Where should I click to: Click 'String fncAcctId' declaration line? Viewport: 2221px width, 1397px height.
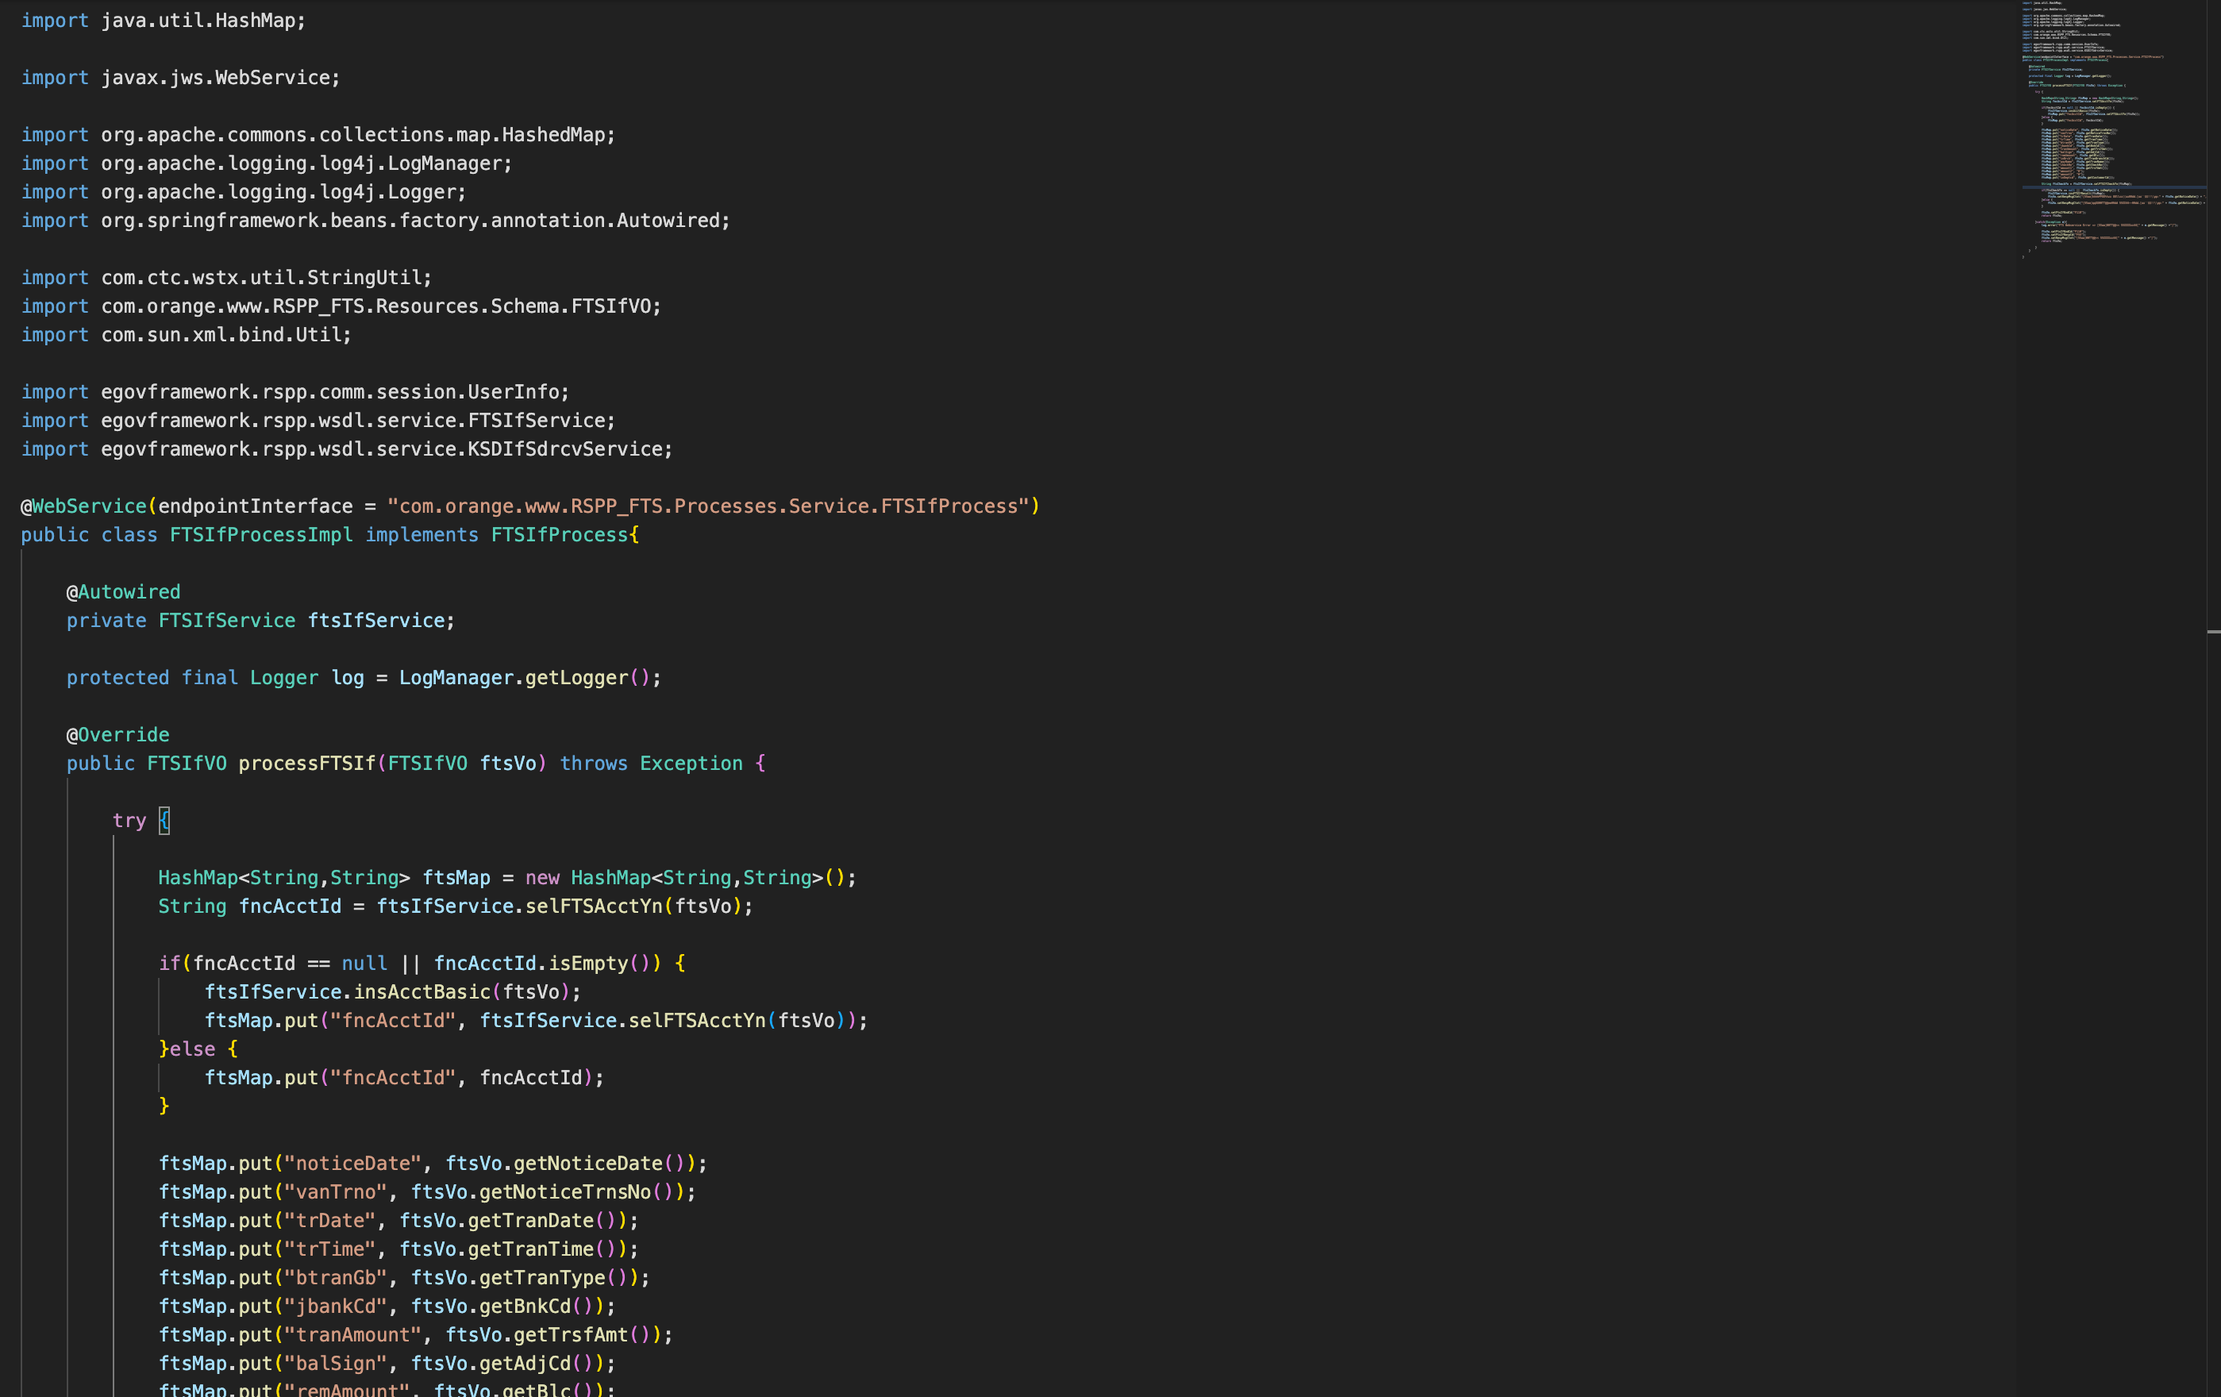(x=456, y=906)
